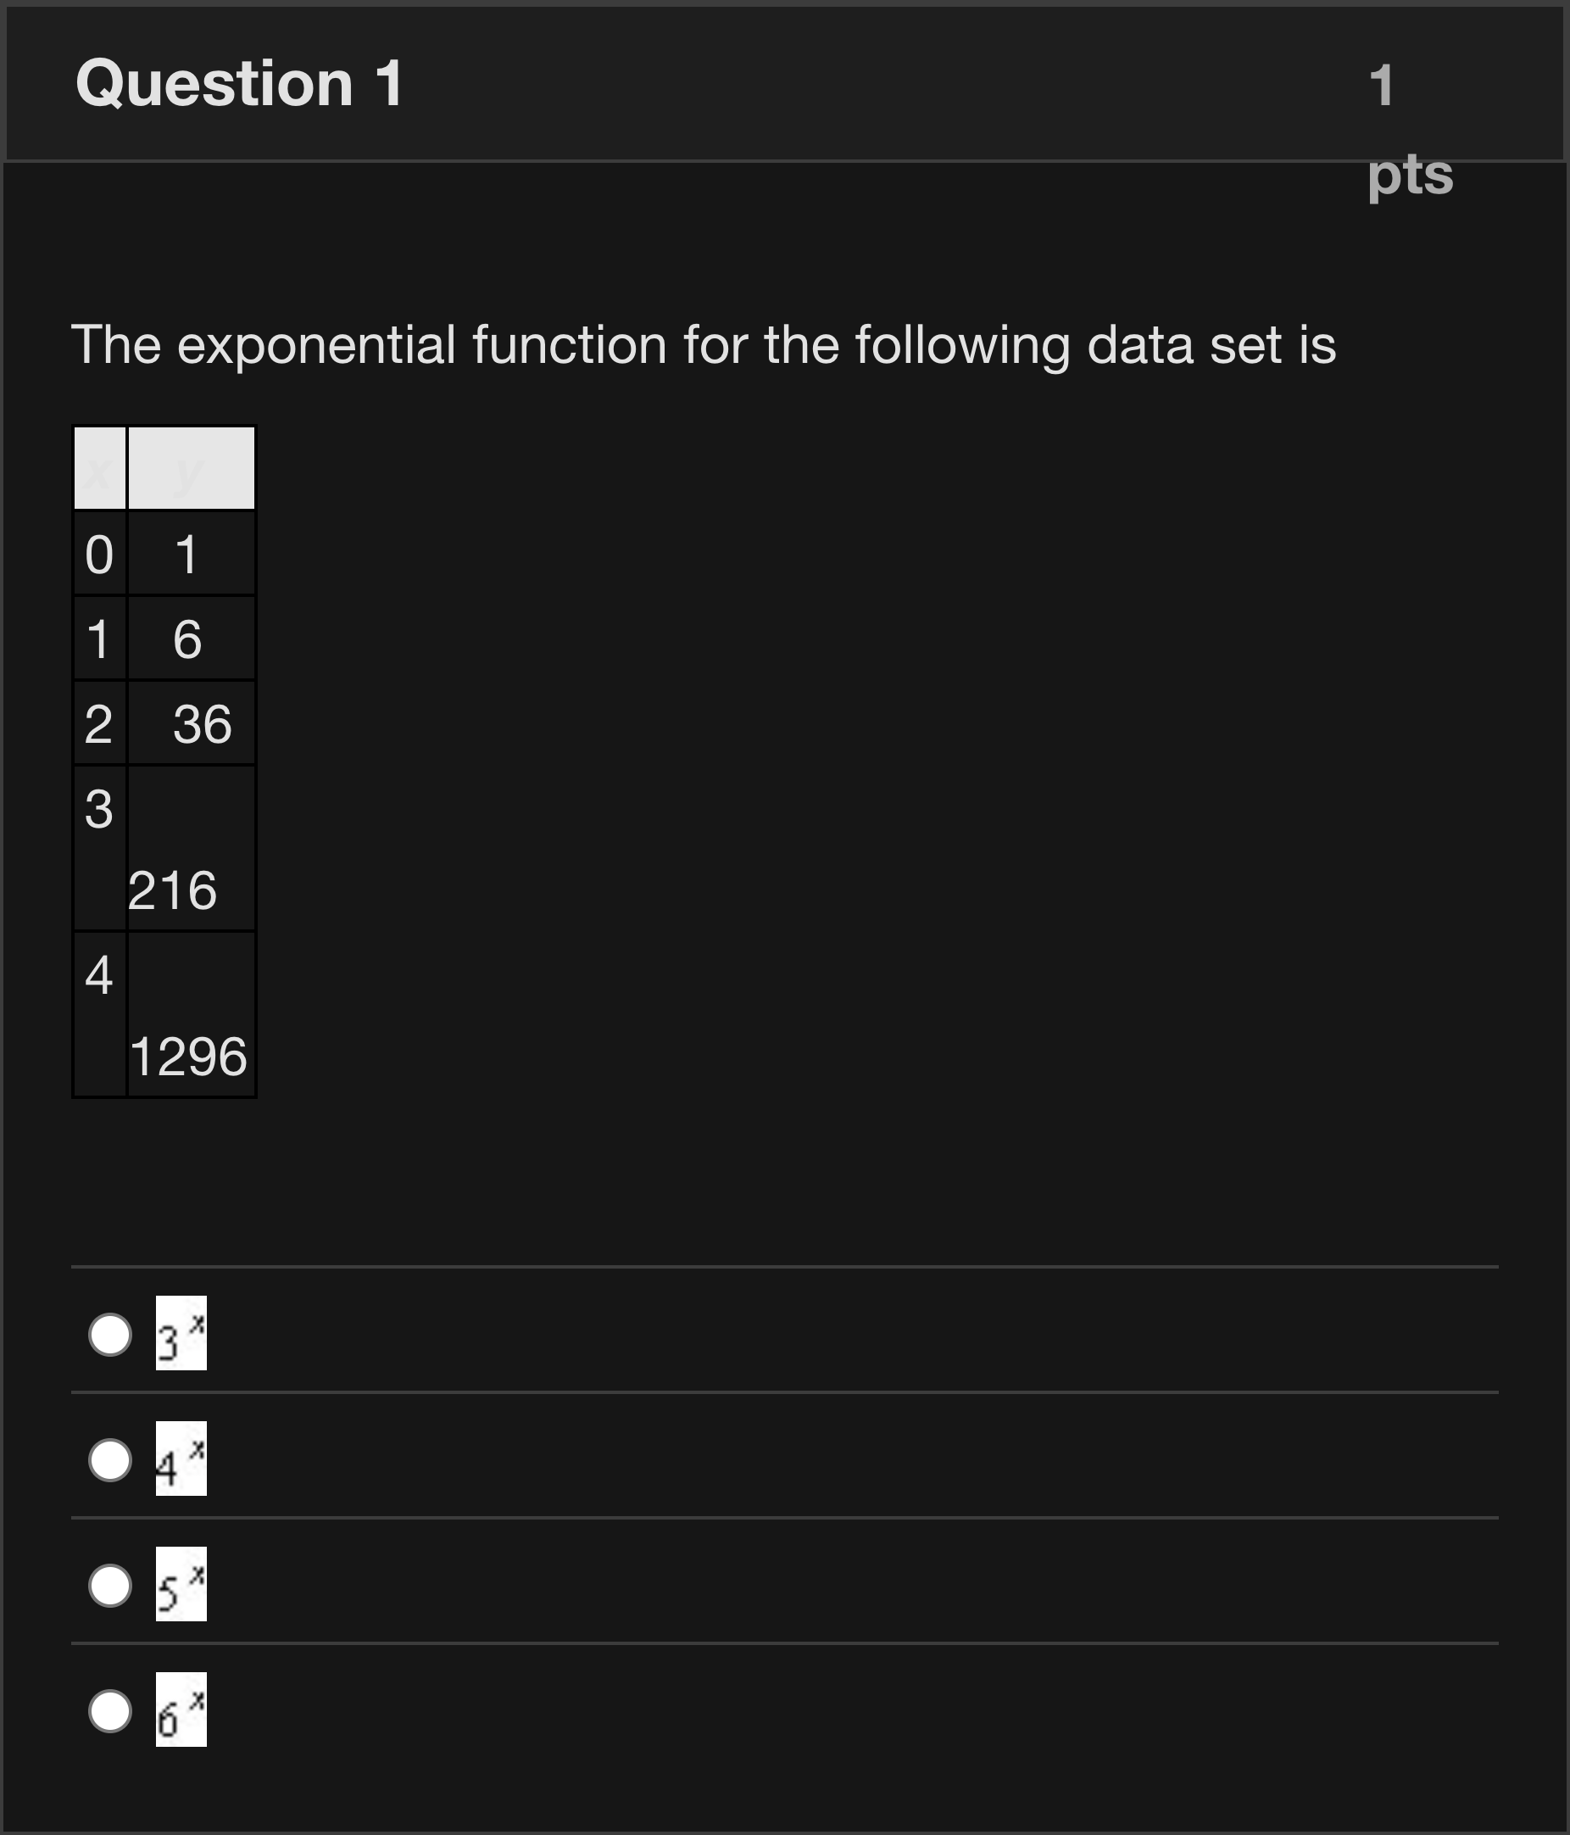
Task: Click the table cell containing 6
Action: pos(191,638)
